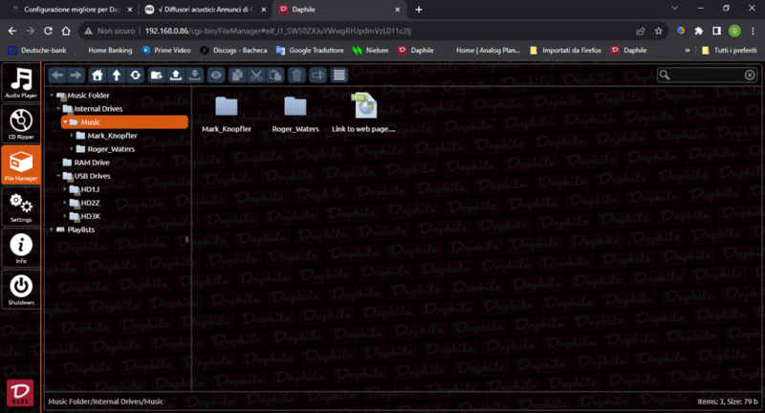Click the New folder toolbar icon
The height and width of the screenshot is (413, 765).
tap(157, 75)
